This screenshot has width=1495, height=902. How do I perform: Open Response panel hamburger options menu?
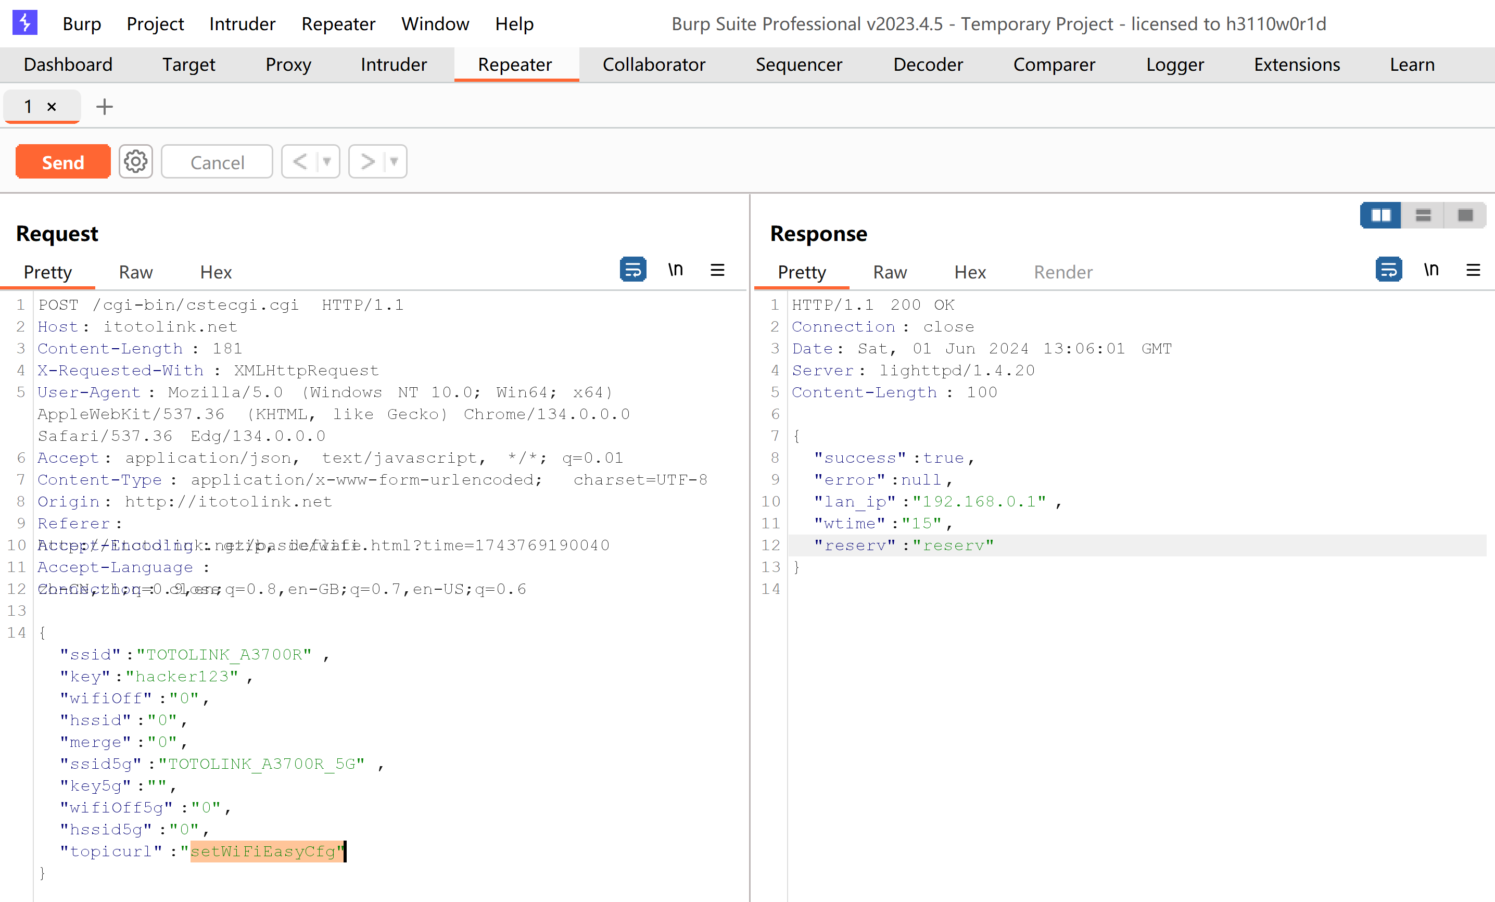(1473, 269)
